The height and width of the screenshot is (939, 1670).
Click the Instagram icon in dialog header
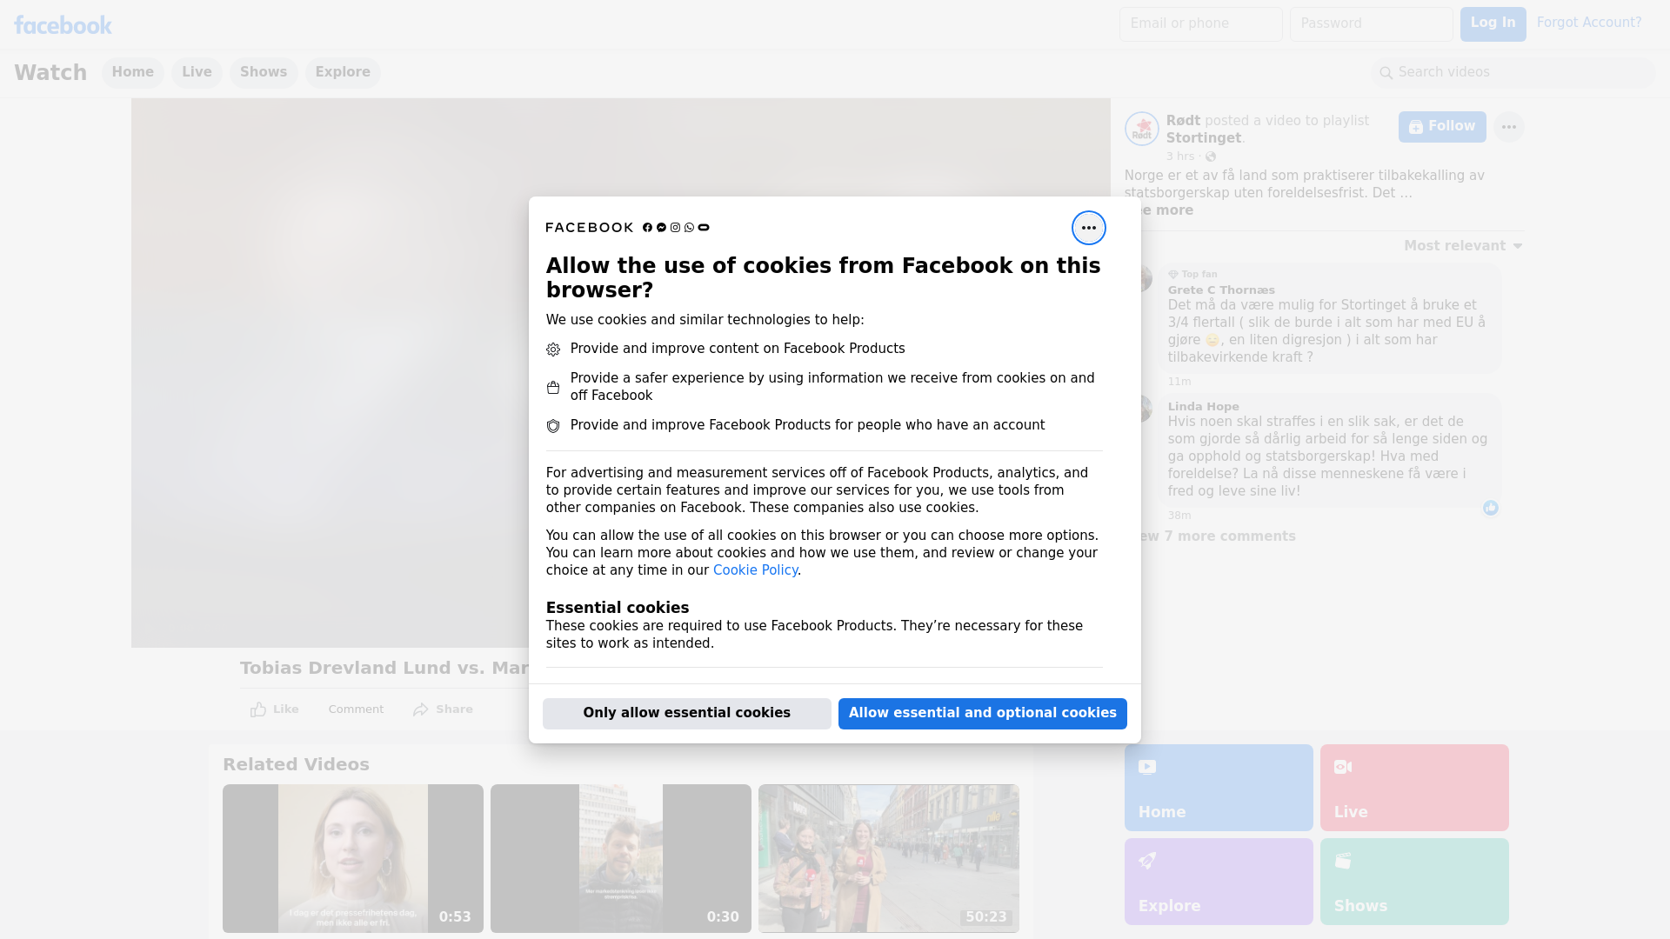tap(675, 228)
